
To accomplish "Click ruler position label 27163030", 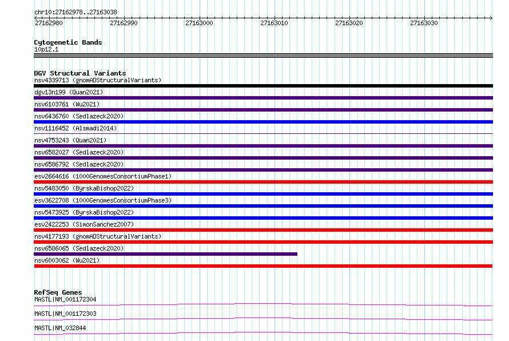I will coord(424,23).
